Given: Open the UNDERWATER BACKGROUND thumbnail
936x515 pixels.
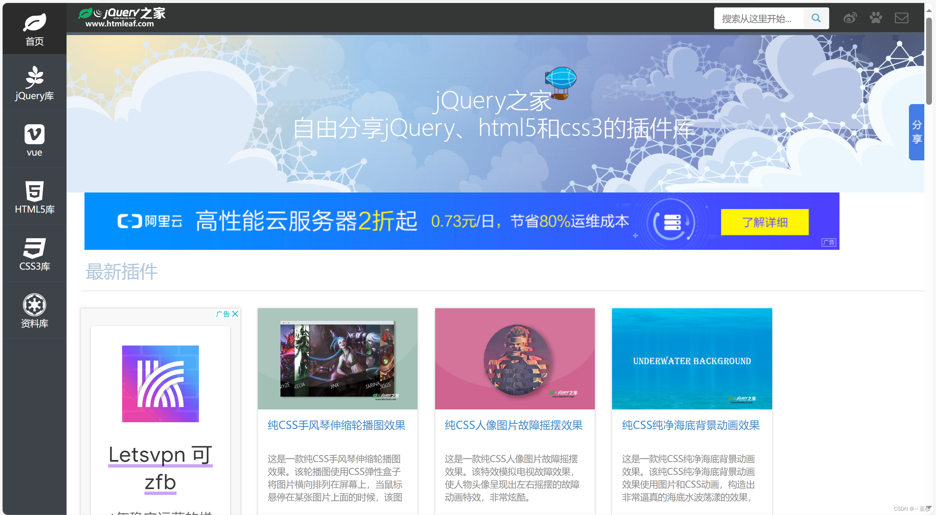Looking at the screenshot, I should tap(692, 359).
